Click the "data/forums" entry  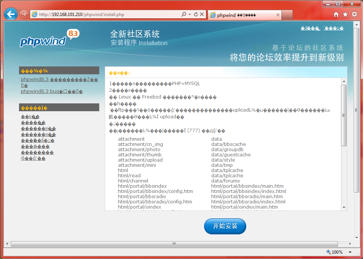pos(225,181)
